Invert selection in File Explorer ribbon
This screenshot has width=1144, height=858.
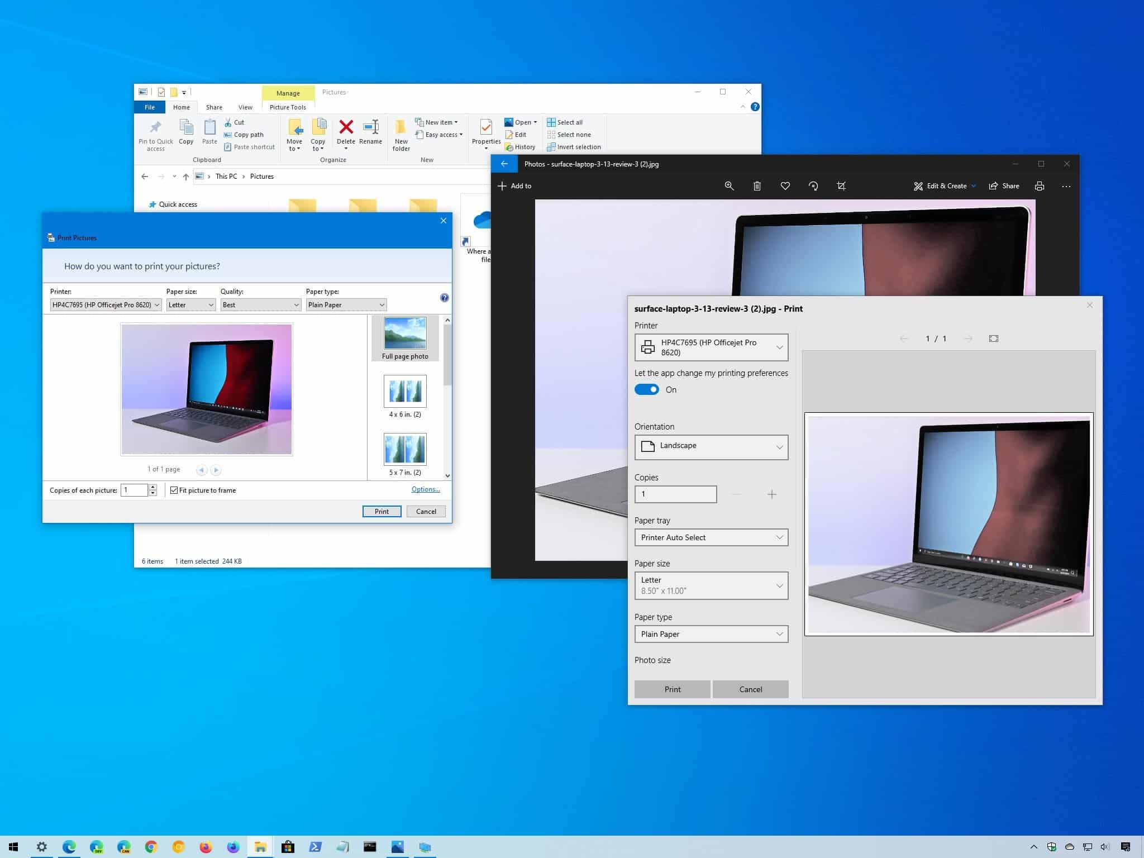click(574, 146)
